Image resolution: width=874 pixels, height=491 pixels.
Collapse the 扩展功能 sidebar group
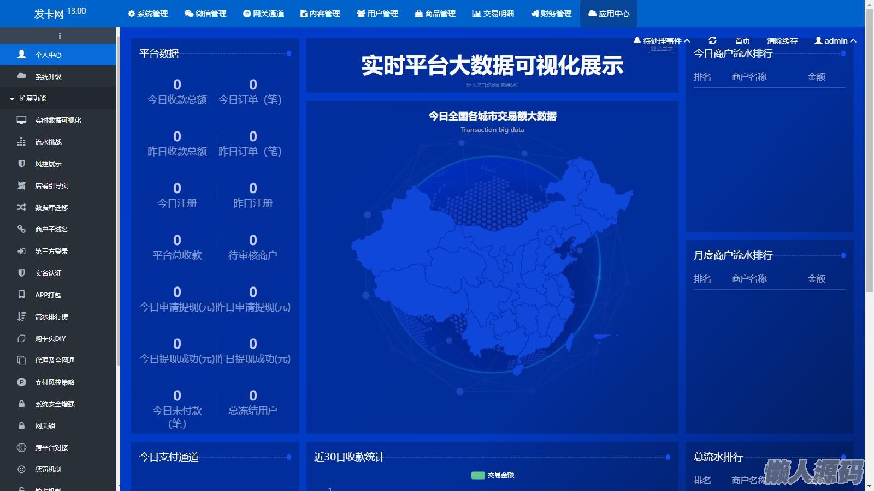[32, 99]
